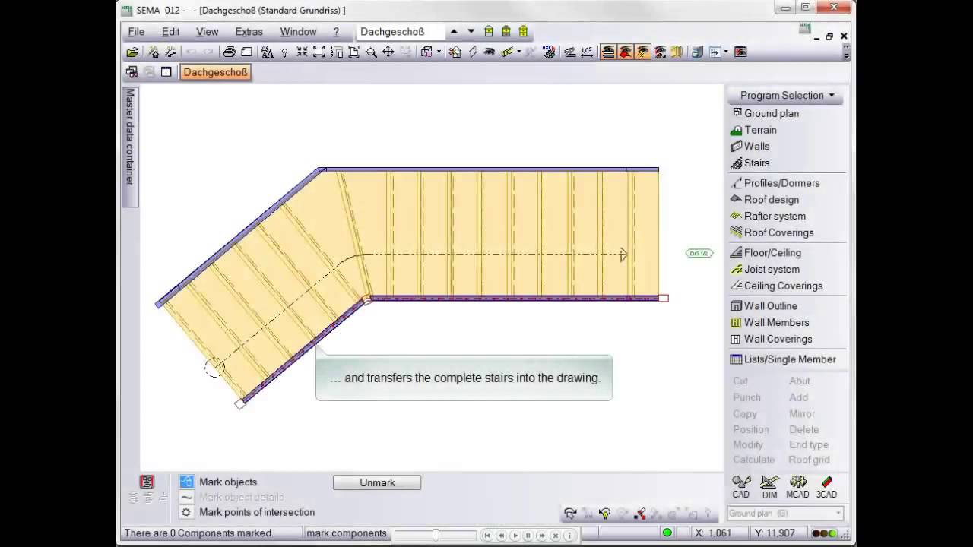The image size is (973, 547).
Task: Click the red icon above the Mark objects list
Action: coord(147,482)
